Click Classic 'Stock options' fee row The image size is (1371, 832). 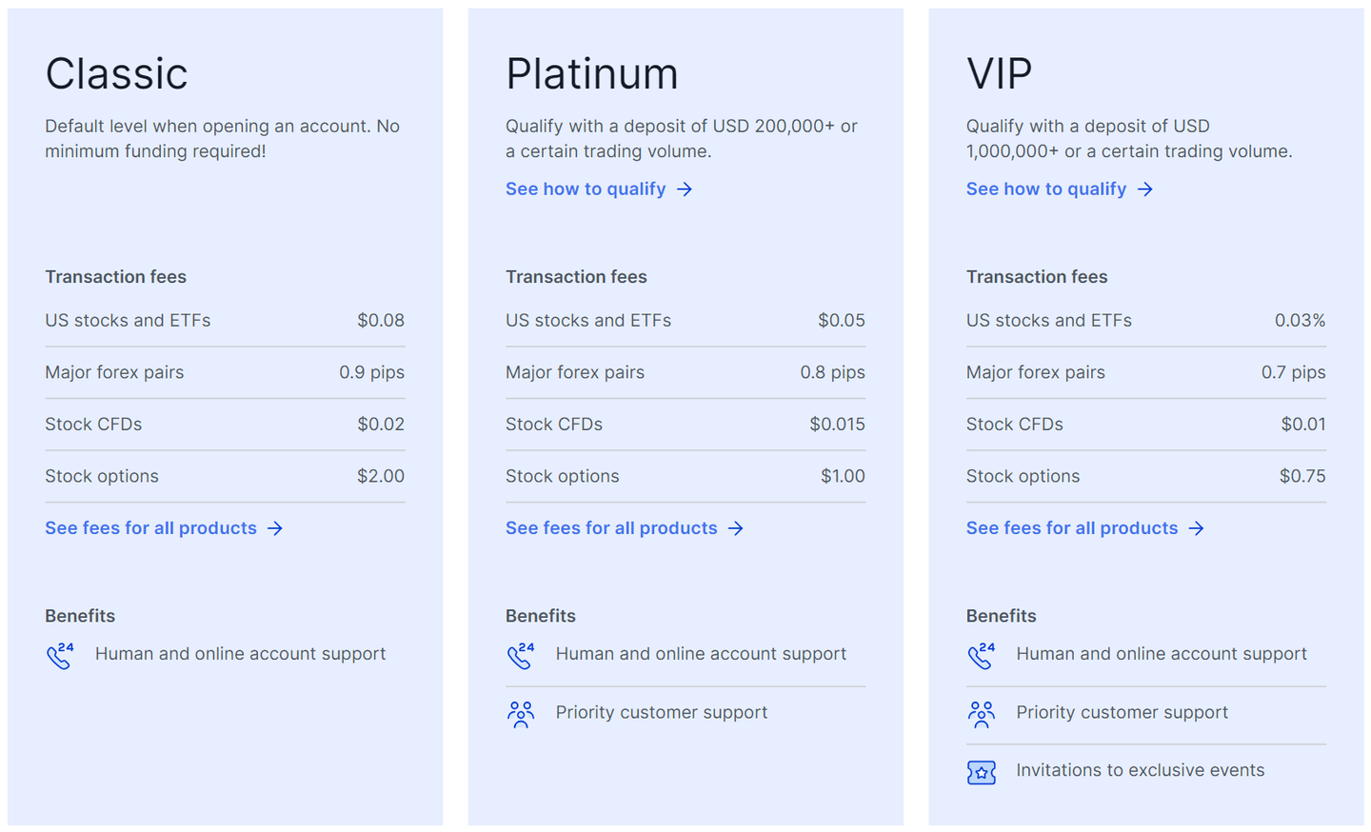[225, 476]
